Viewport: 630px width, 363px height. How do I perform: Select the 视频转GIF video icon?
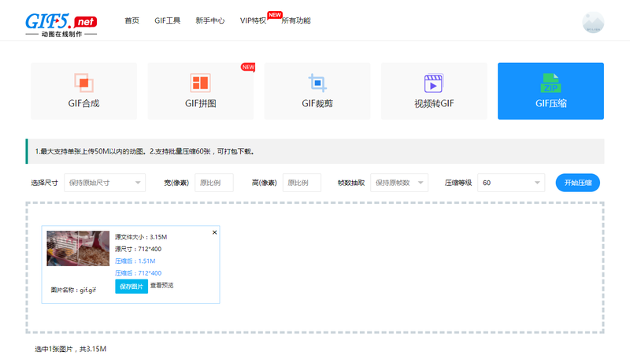click(x=434, y=83)
